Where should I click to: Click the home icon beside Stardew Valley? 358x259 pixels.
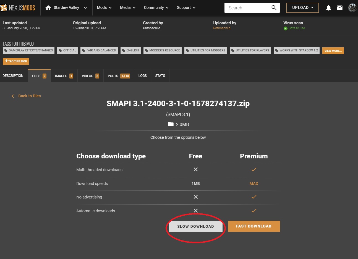tap(48, 8)
